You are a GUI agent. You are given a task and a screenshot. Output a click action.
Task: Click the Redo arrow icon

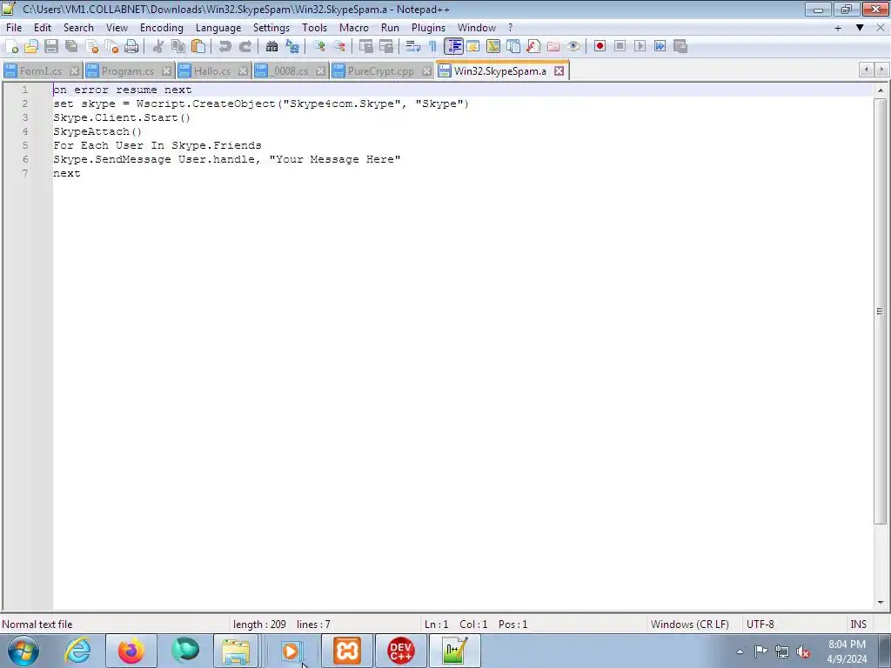[245, 47]
